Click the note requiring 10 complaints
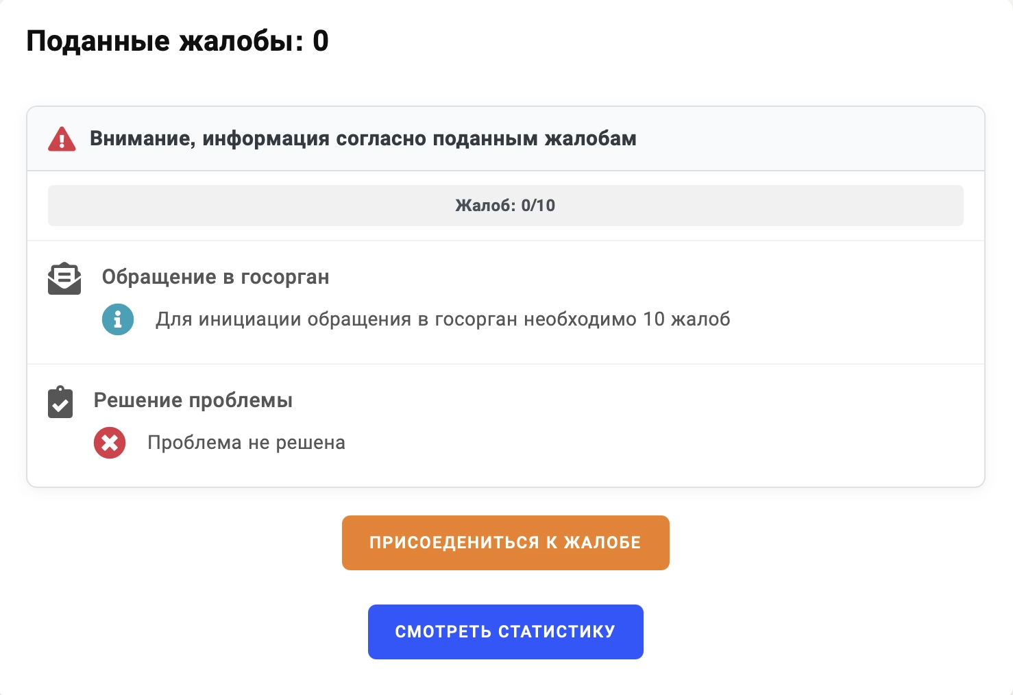 point(443,319)
